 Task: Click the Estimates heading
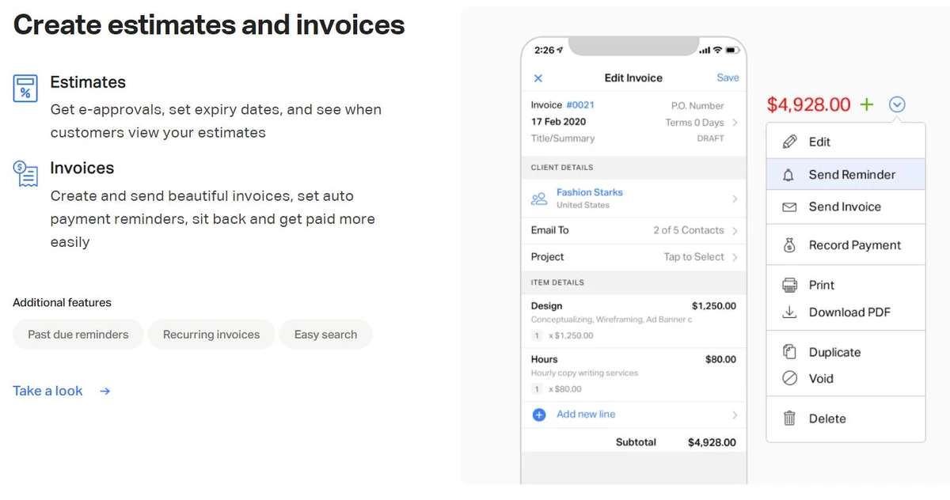(x=88, y=82)
